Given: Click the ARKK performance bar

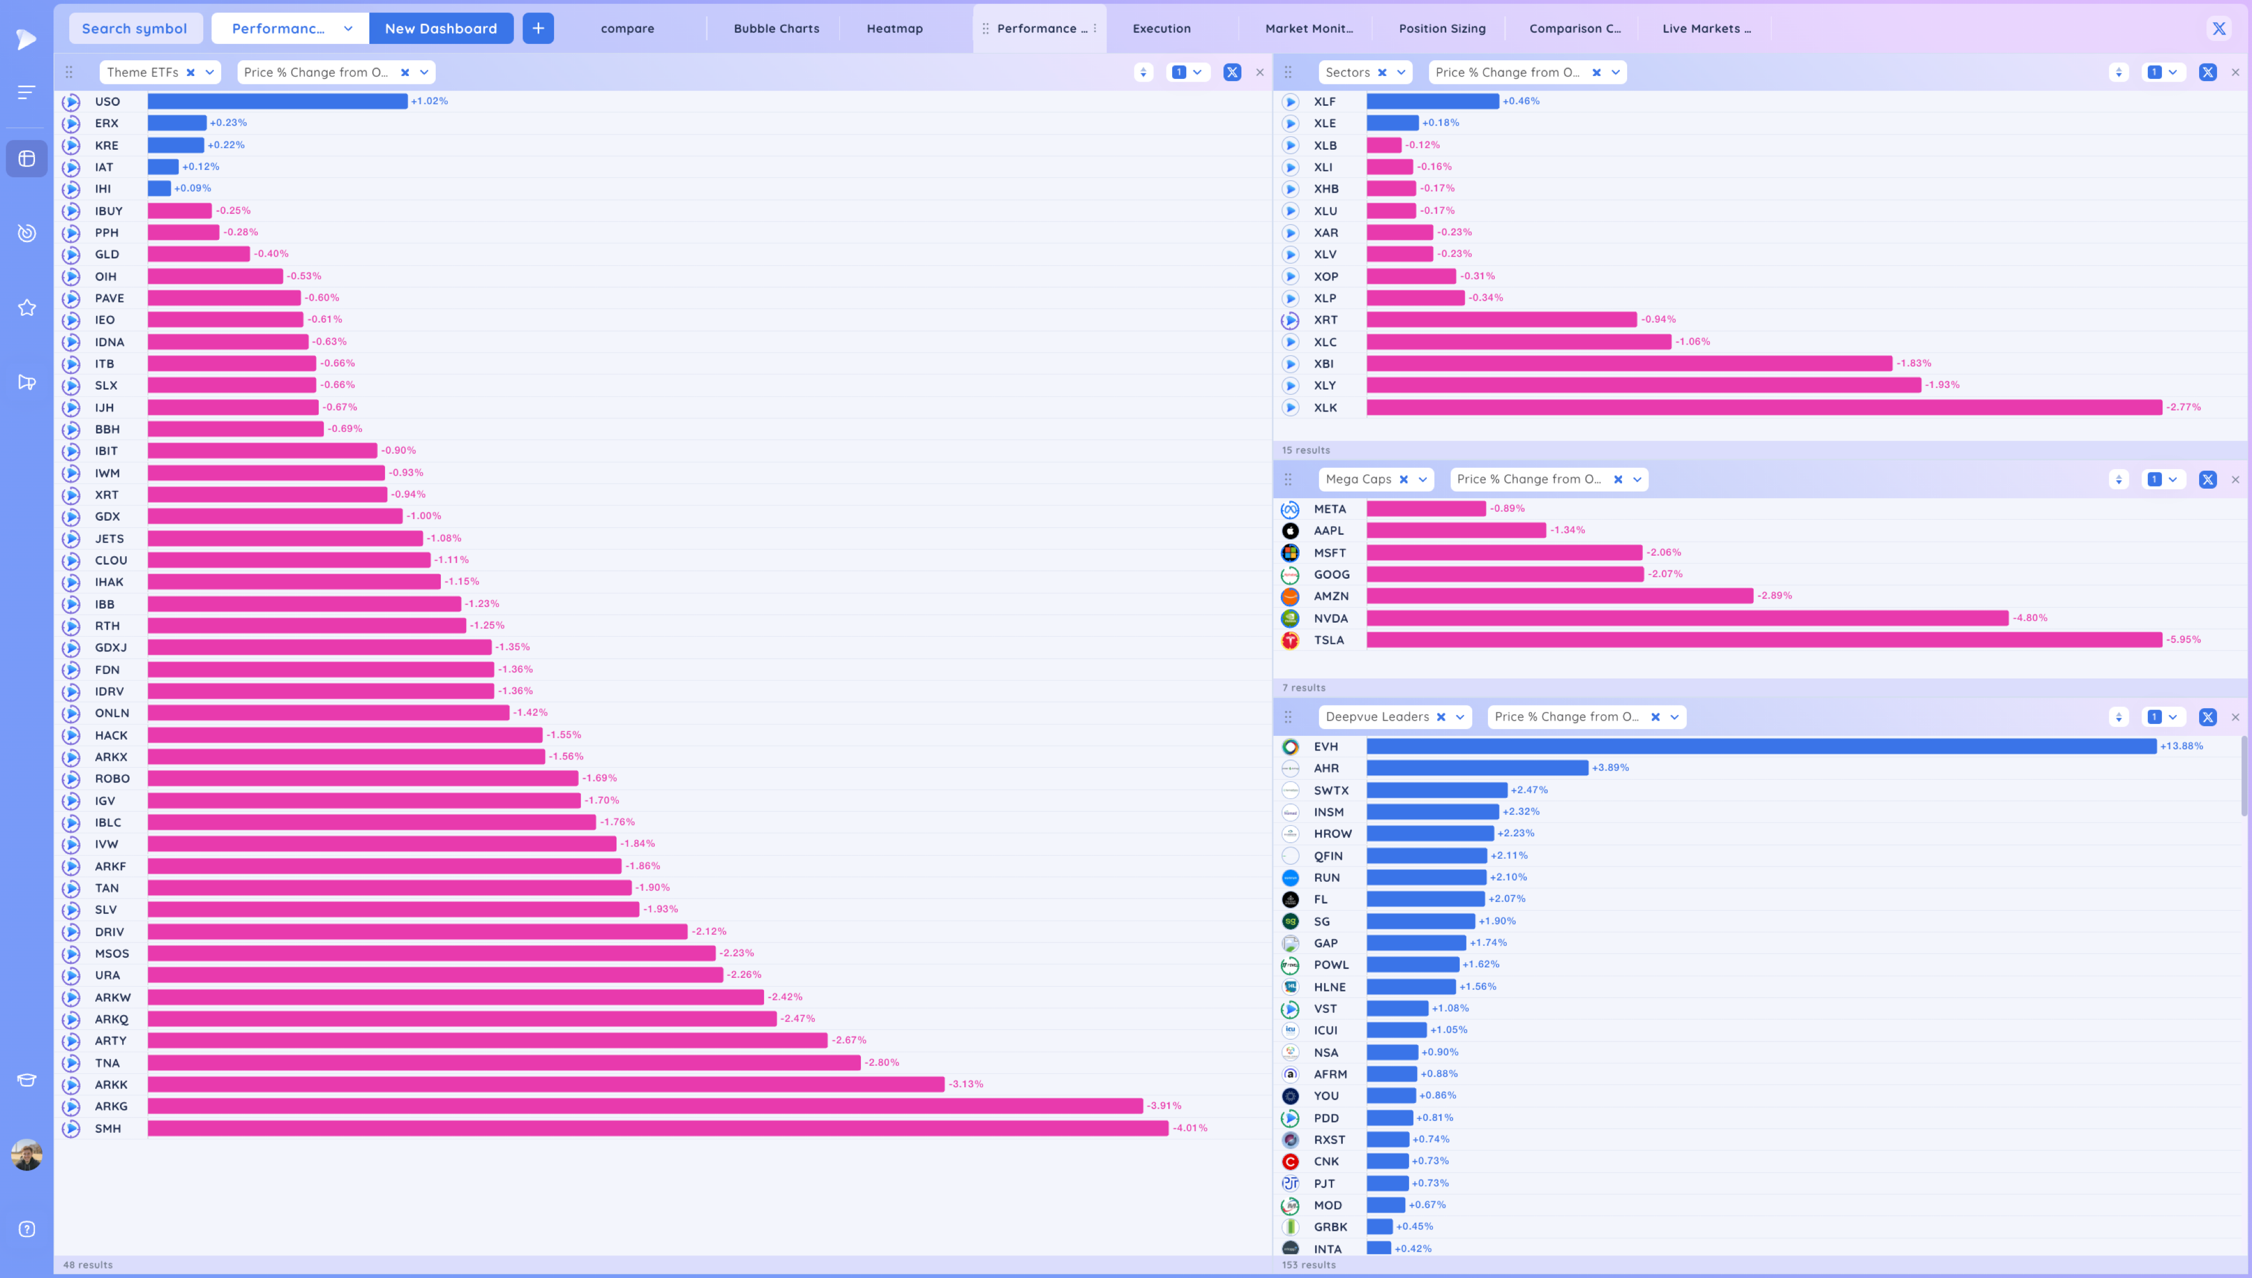Looking at the screenshot, I should (x=546, y=1085).
